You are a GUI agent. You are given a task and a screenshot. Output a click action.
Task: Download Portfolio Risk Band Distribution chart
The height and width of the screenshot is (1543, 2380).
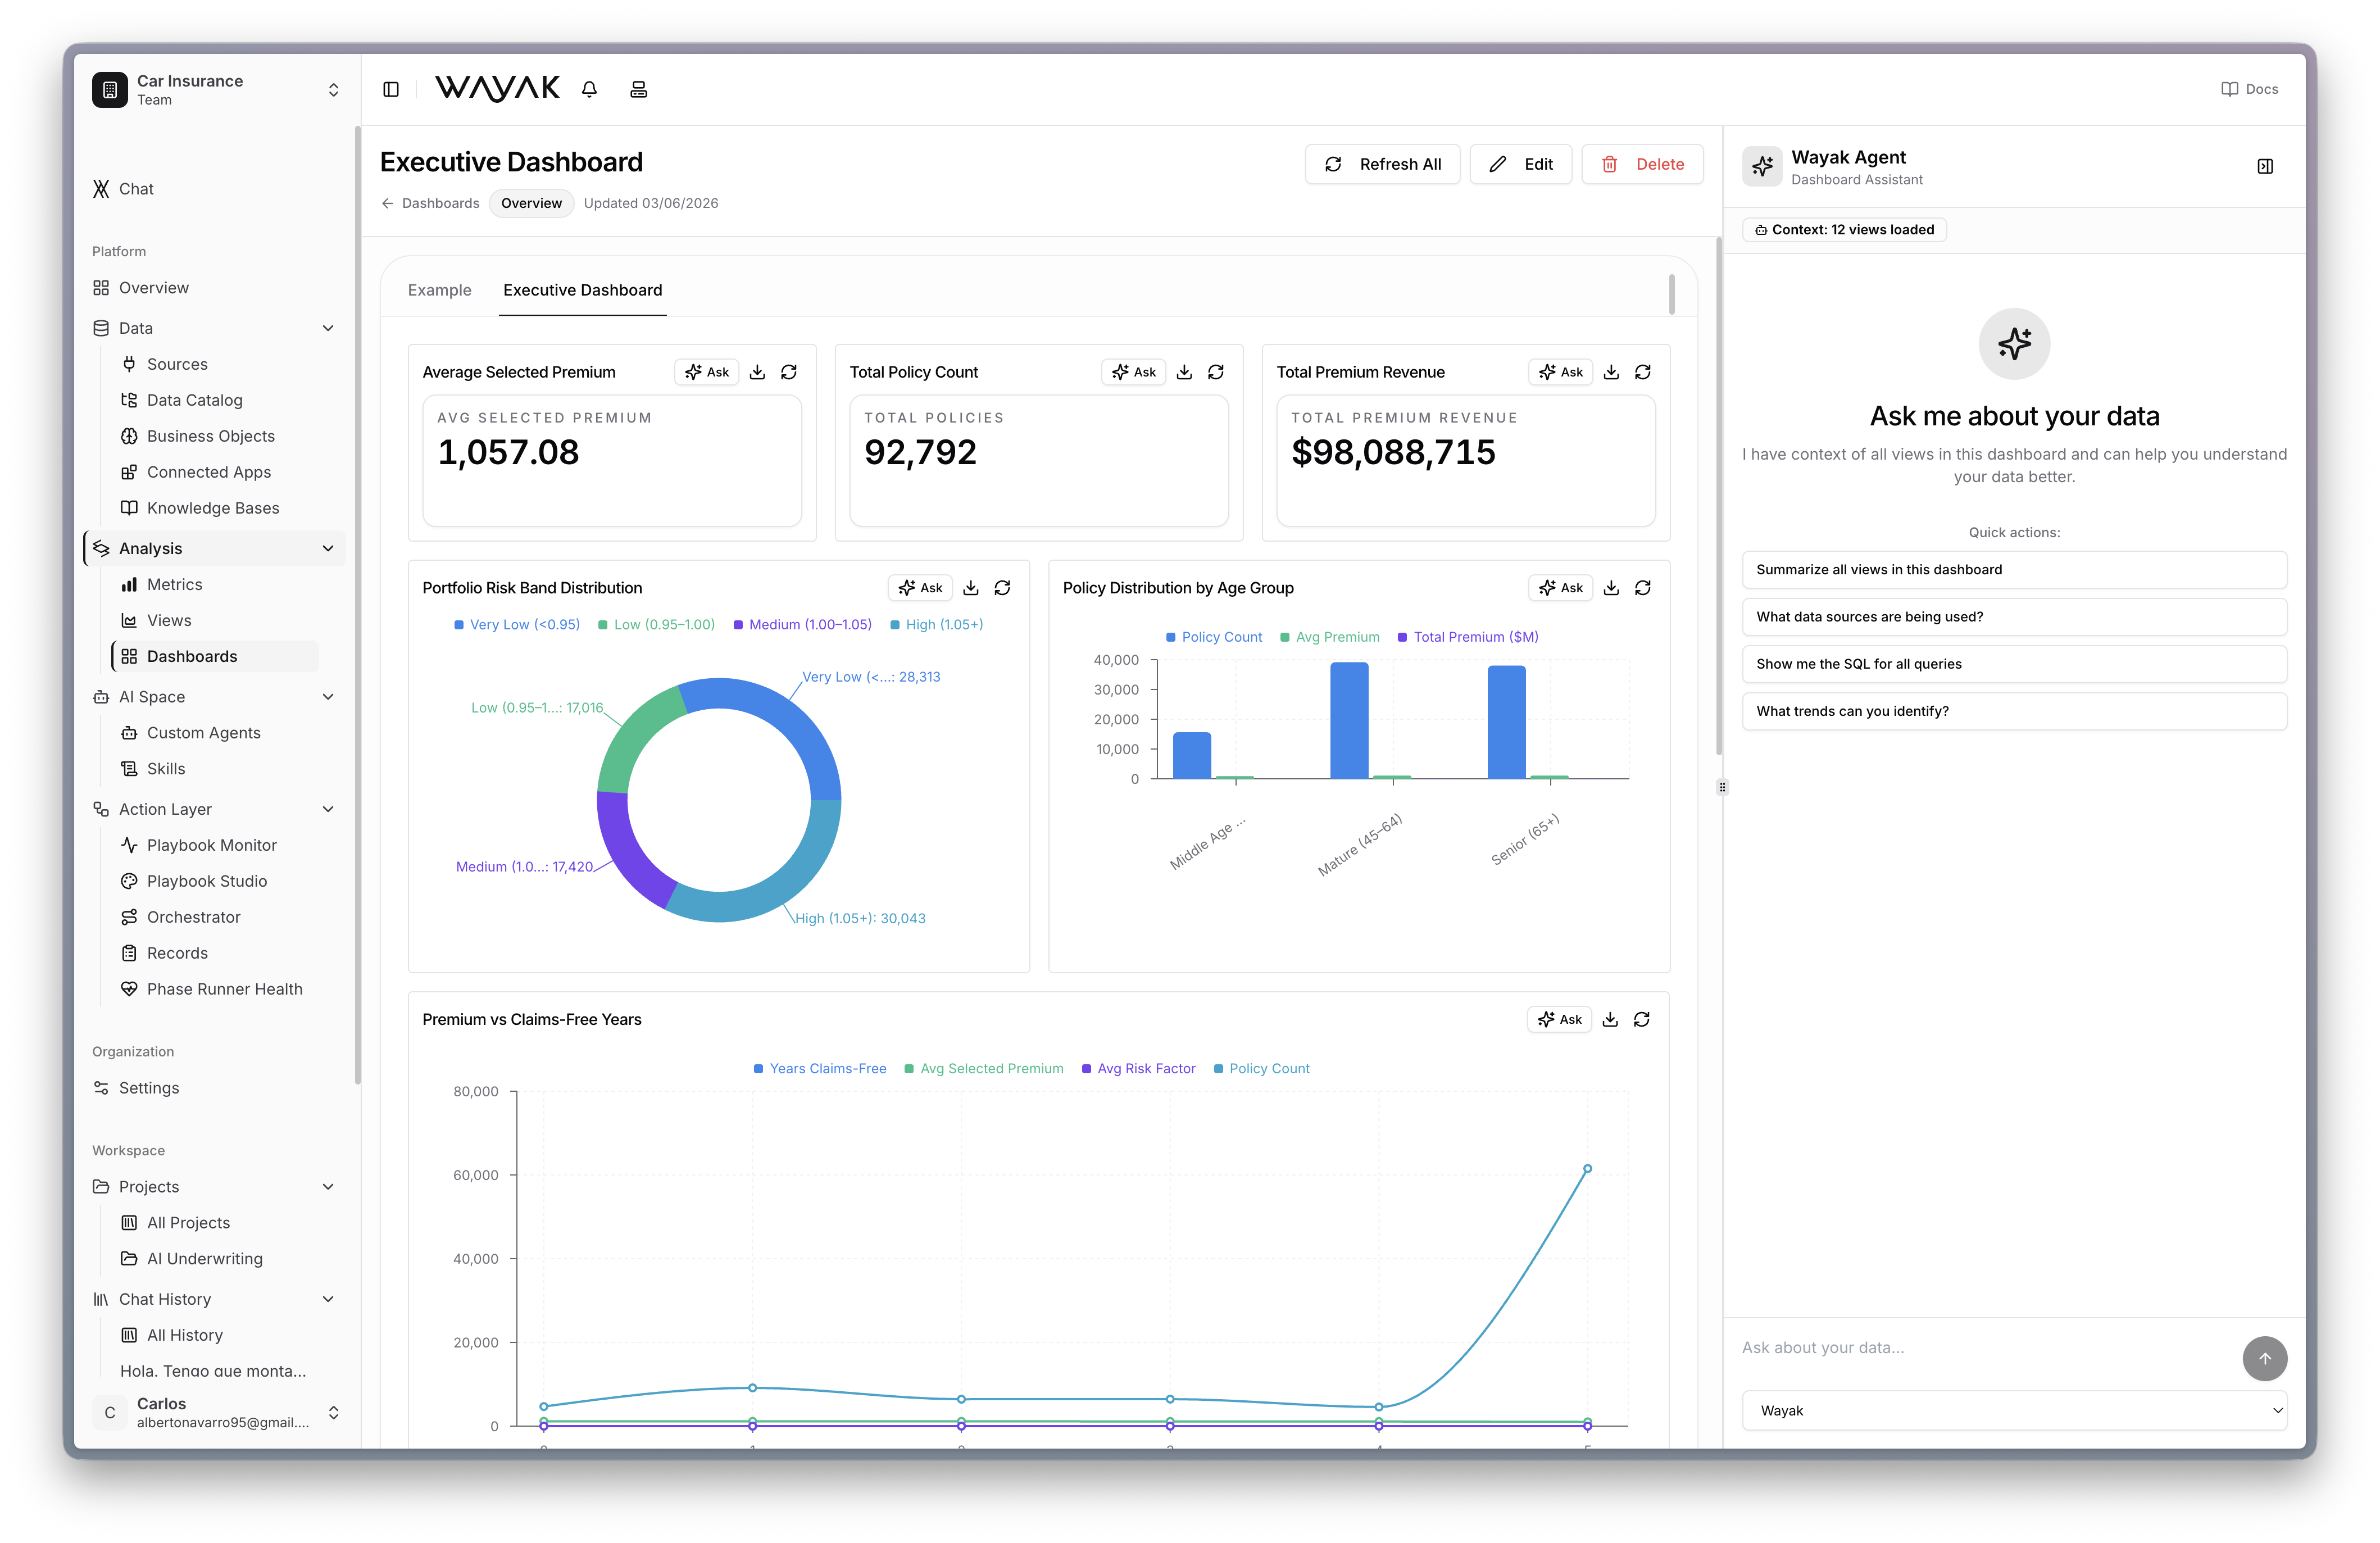(x=971, y=588)
